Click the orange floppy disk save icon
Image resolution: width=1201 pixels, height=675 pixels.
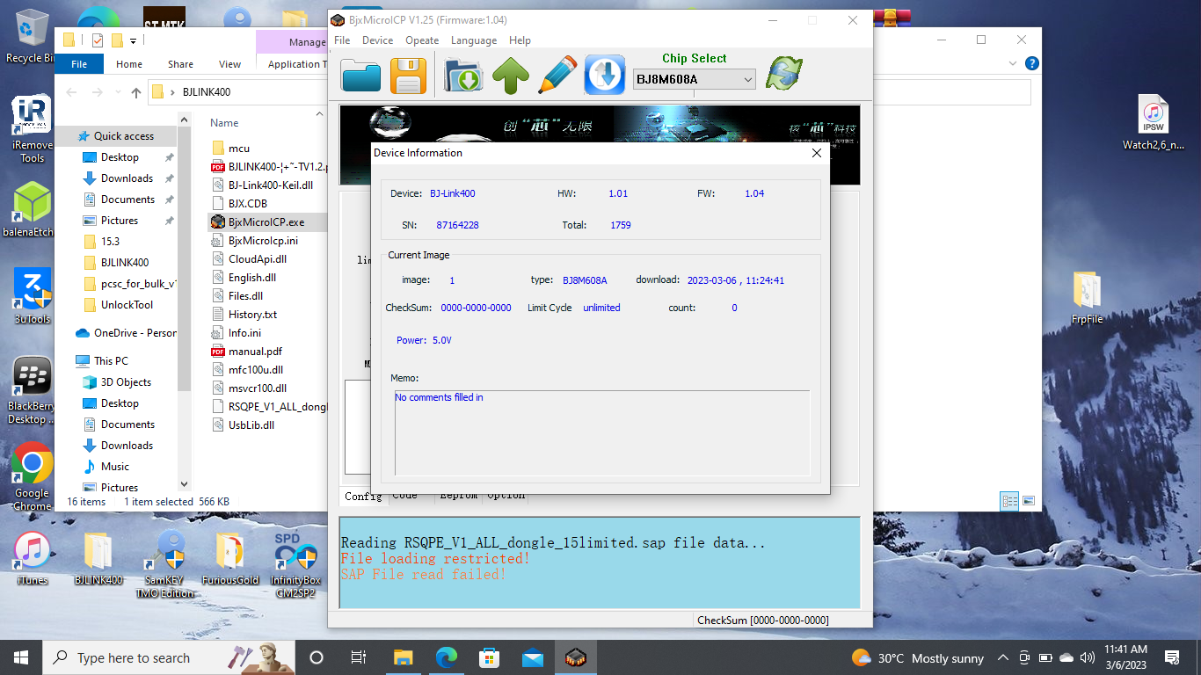coord(408,76)
